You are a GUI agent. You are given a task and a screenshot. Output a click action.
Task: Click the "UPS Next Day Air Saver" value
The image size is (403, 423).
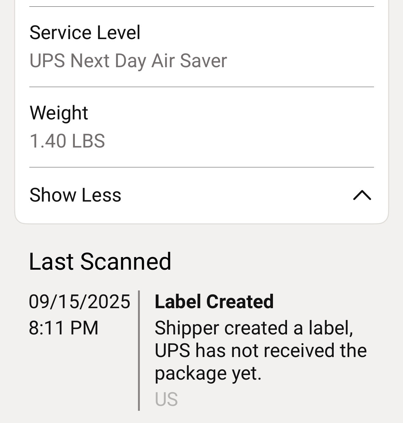coord(128,60)
